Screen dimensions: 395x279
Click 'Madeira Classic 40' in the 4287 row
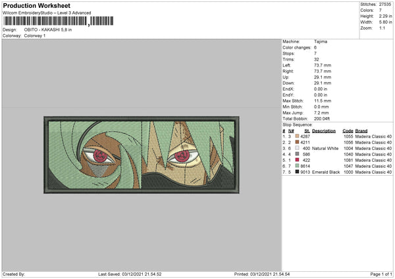(373, 136)
